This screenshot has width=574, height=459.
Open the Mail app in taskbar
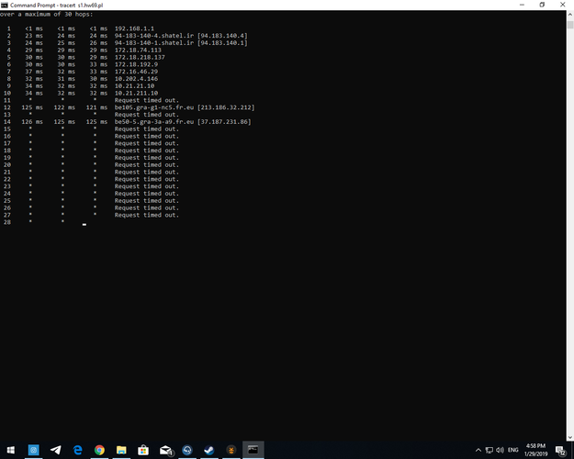[x=165, y=450]
